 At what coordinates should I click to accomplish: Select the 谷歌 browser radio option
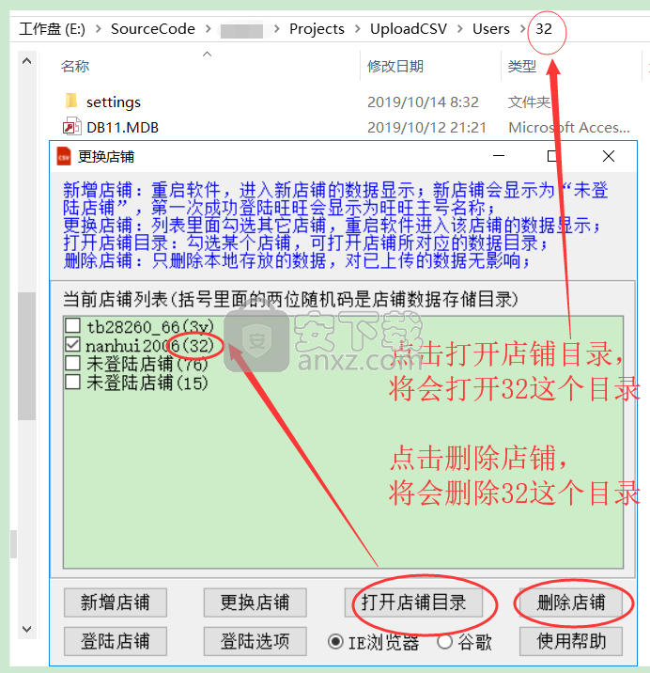[445, 642]
